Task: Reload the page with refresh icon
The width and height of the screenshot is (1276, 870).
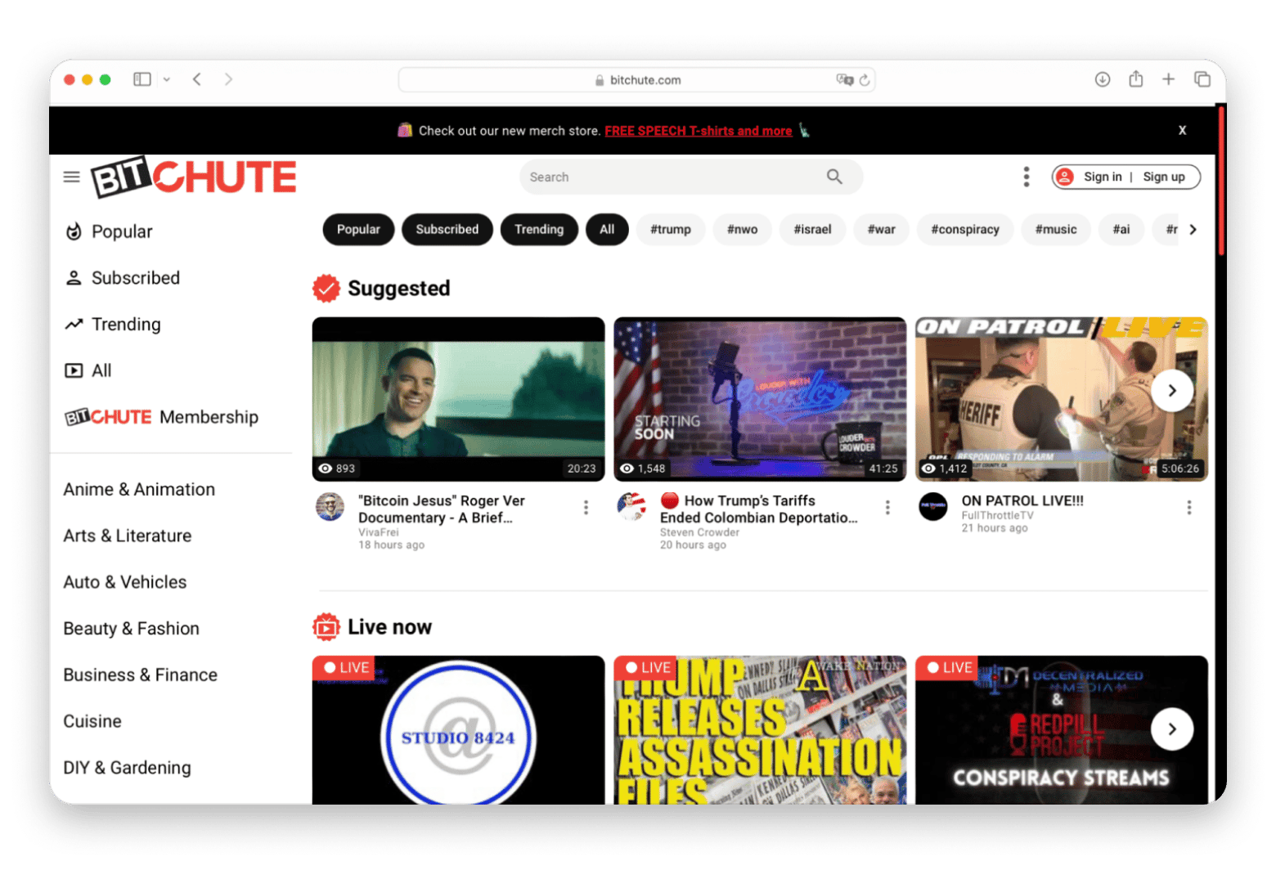Action: point(865,80)
